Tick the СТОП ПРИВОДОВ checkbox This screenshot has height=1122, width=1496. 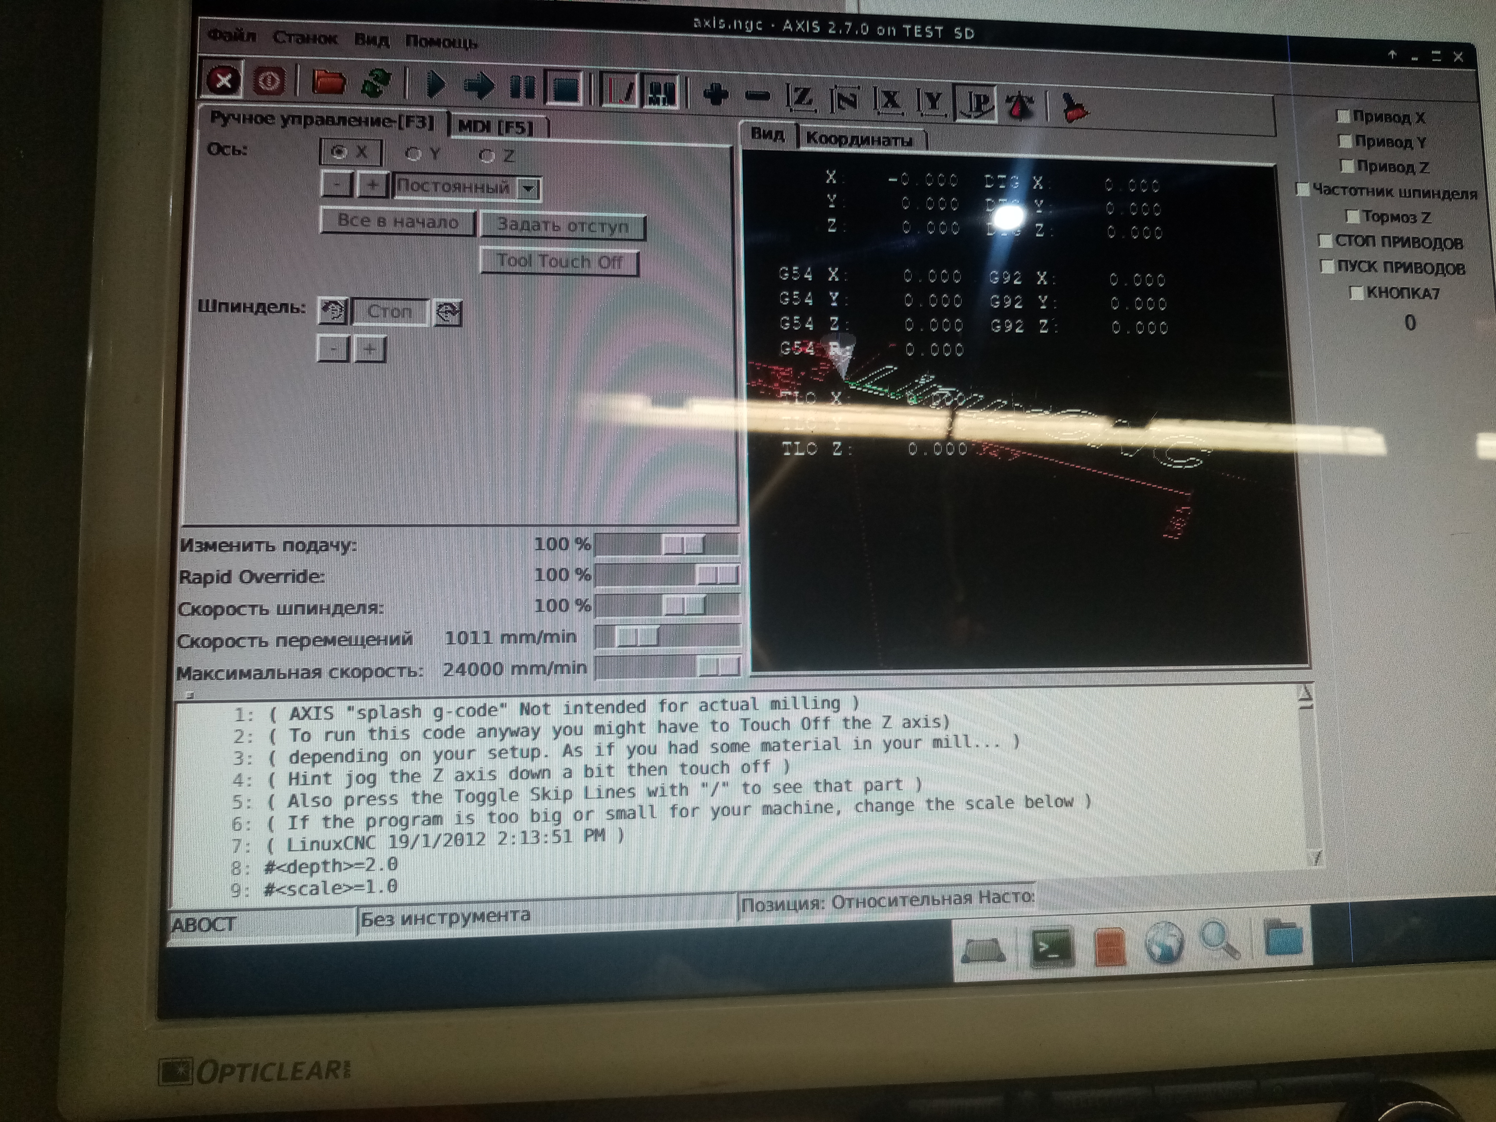[x=1326, y=241]
